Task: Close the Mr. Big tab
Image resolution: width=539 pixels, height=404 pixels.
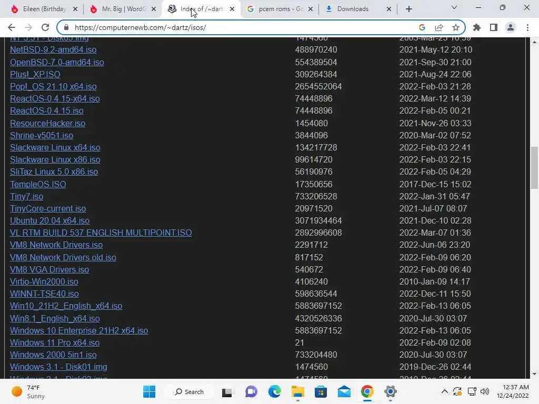Action: (154, 9)
